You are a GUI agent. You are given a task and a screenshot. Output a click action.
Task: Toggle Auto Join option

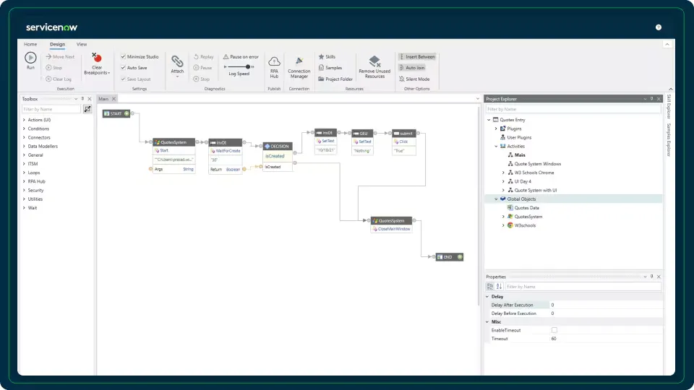click(x=412, y=68)
